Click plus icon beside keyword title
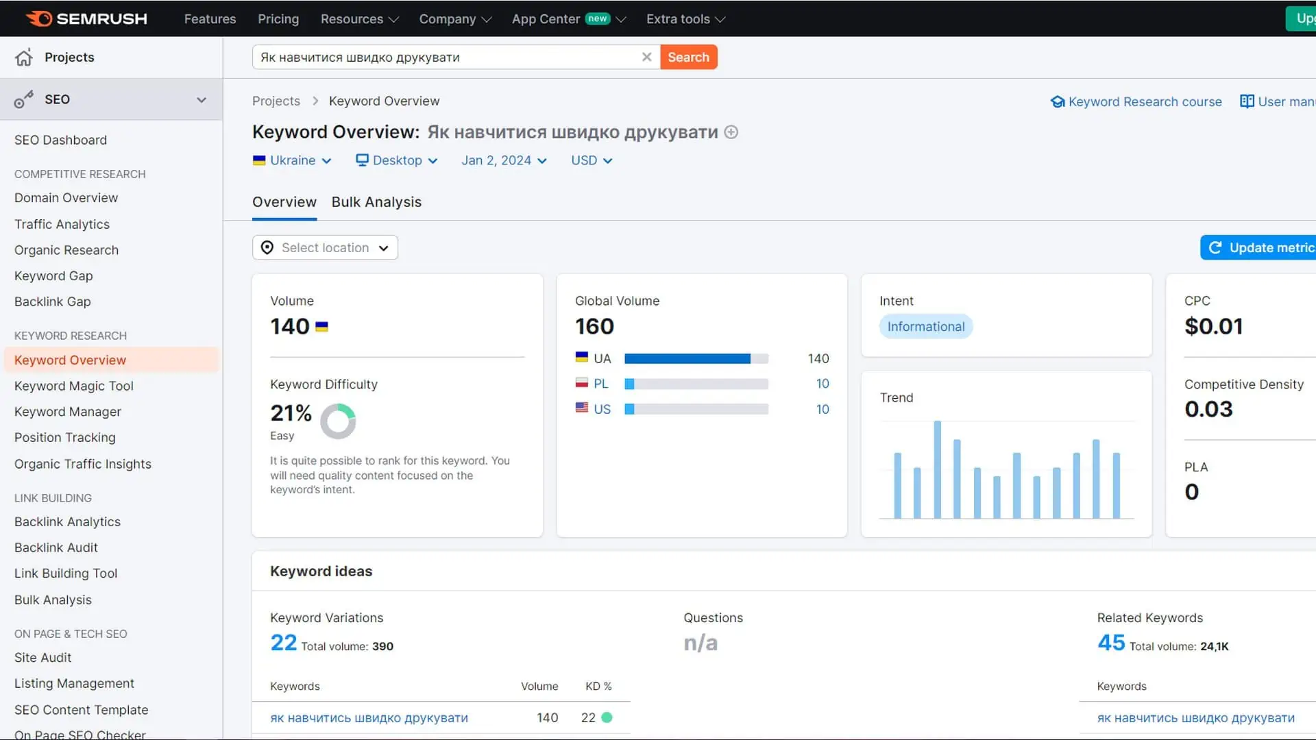 pyautogui.click(x=731, y=132)
